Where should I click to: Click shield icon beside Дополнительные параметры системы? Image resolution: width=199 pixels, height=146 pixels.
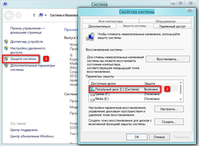point(6,66)
